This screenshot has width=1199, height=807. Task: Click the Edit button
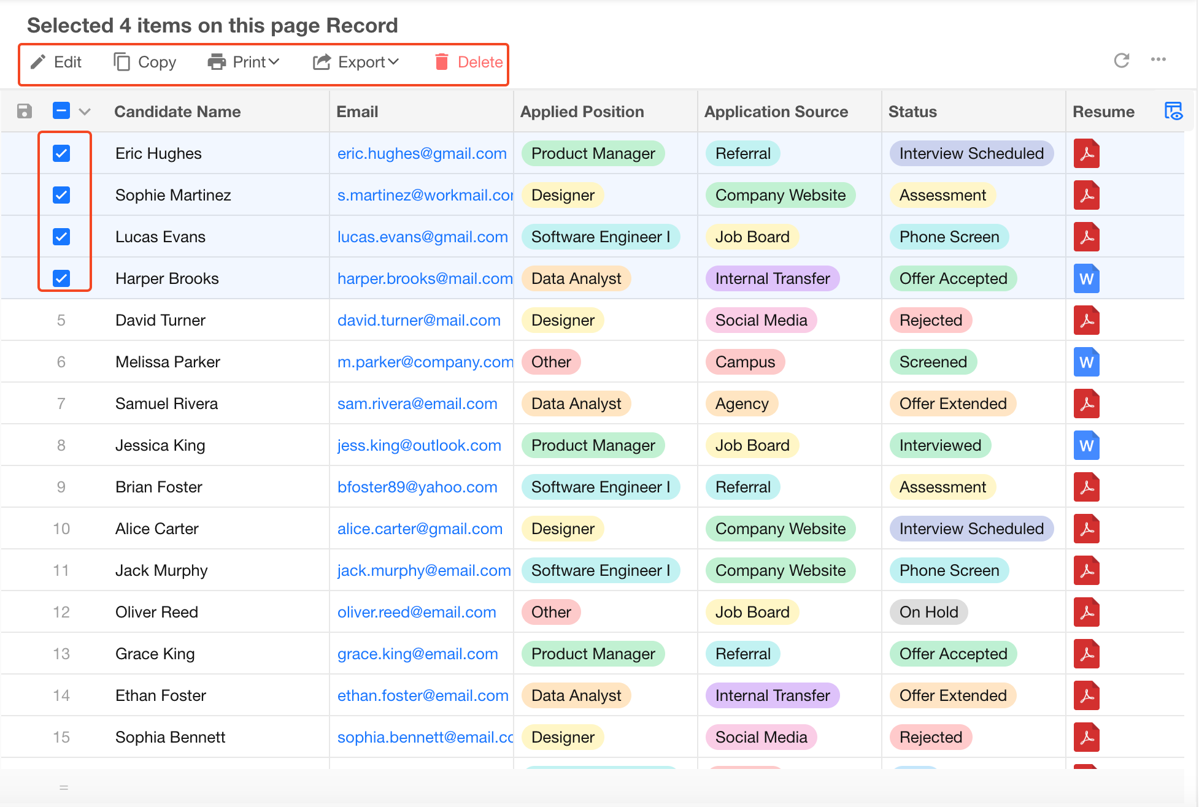(56, 62)
